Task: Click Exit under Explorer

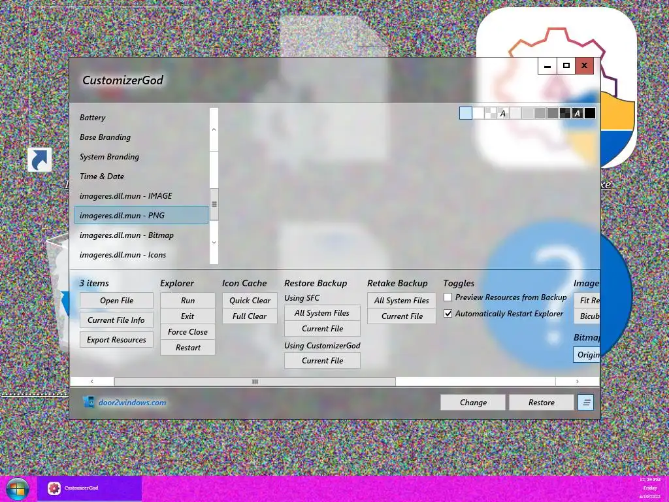Action: [188, 316]
